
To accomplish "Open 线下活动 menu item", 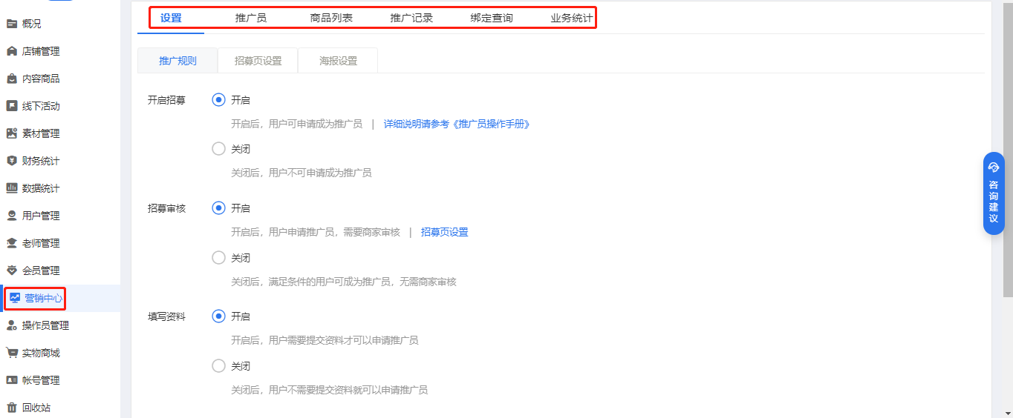I will (x=60, y=106).
